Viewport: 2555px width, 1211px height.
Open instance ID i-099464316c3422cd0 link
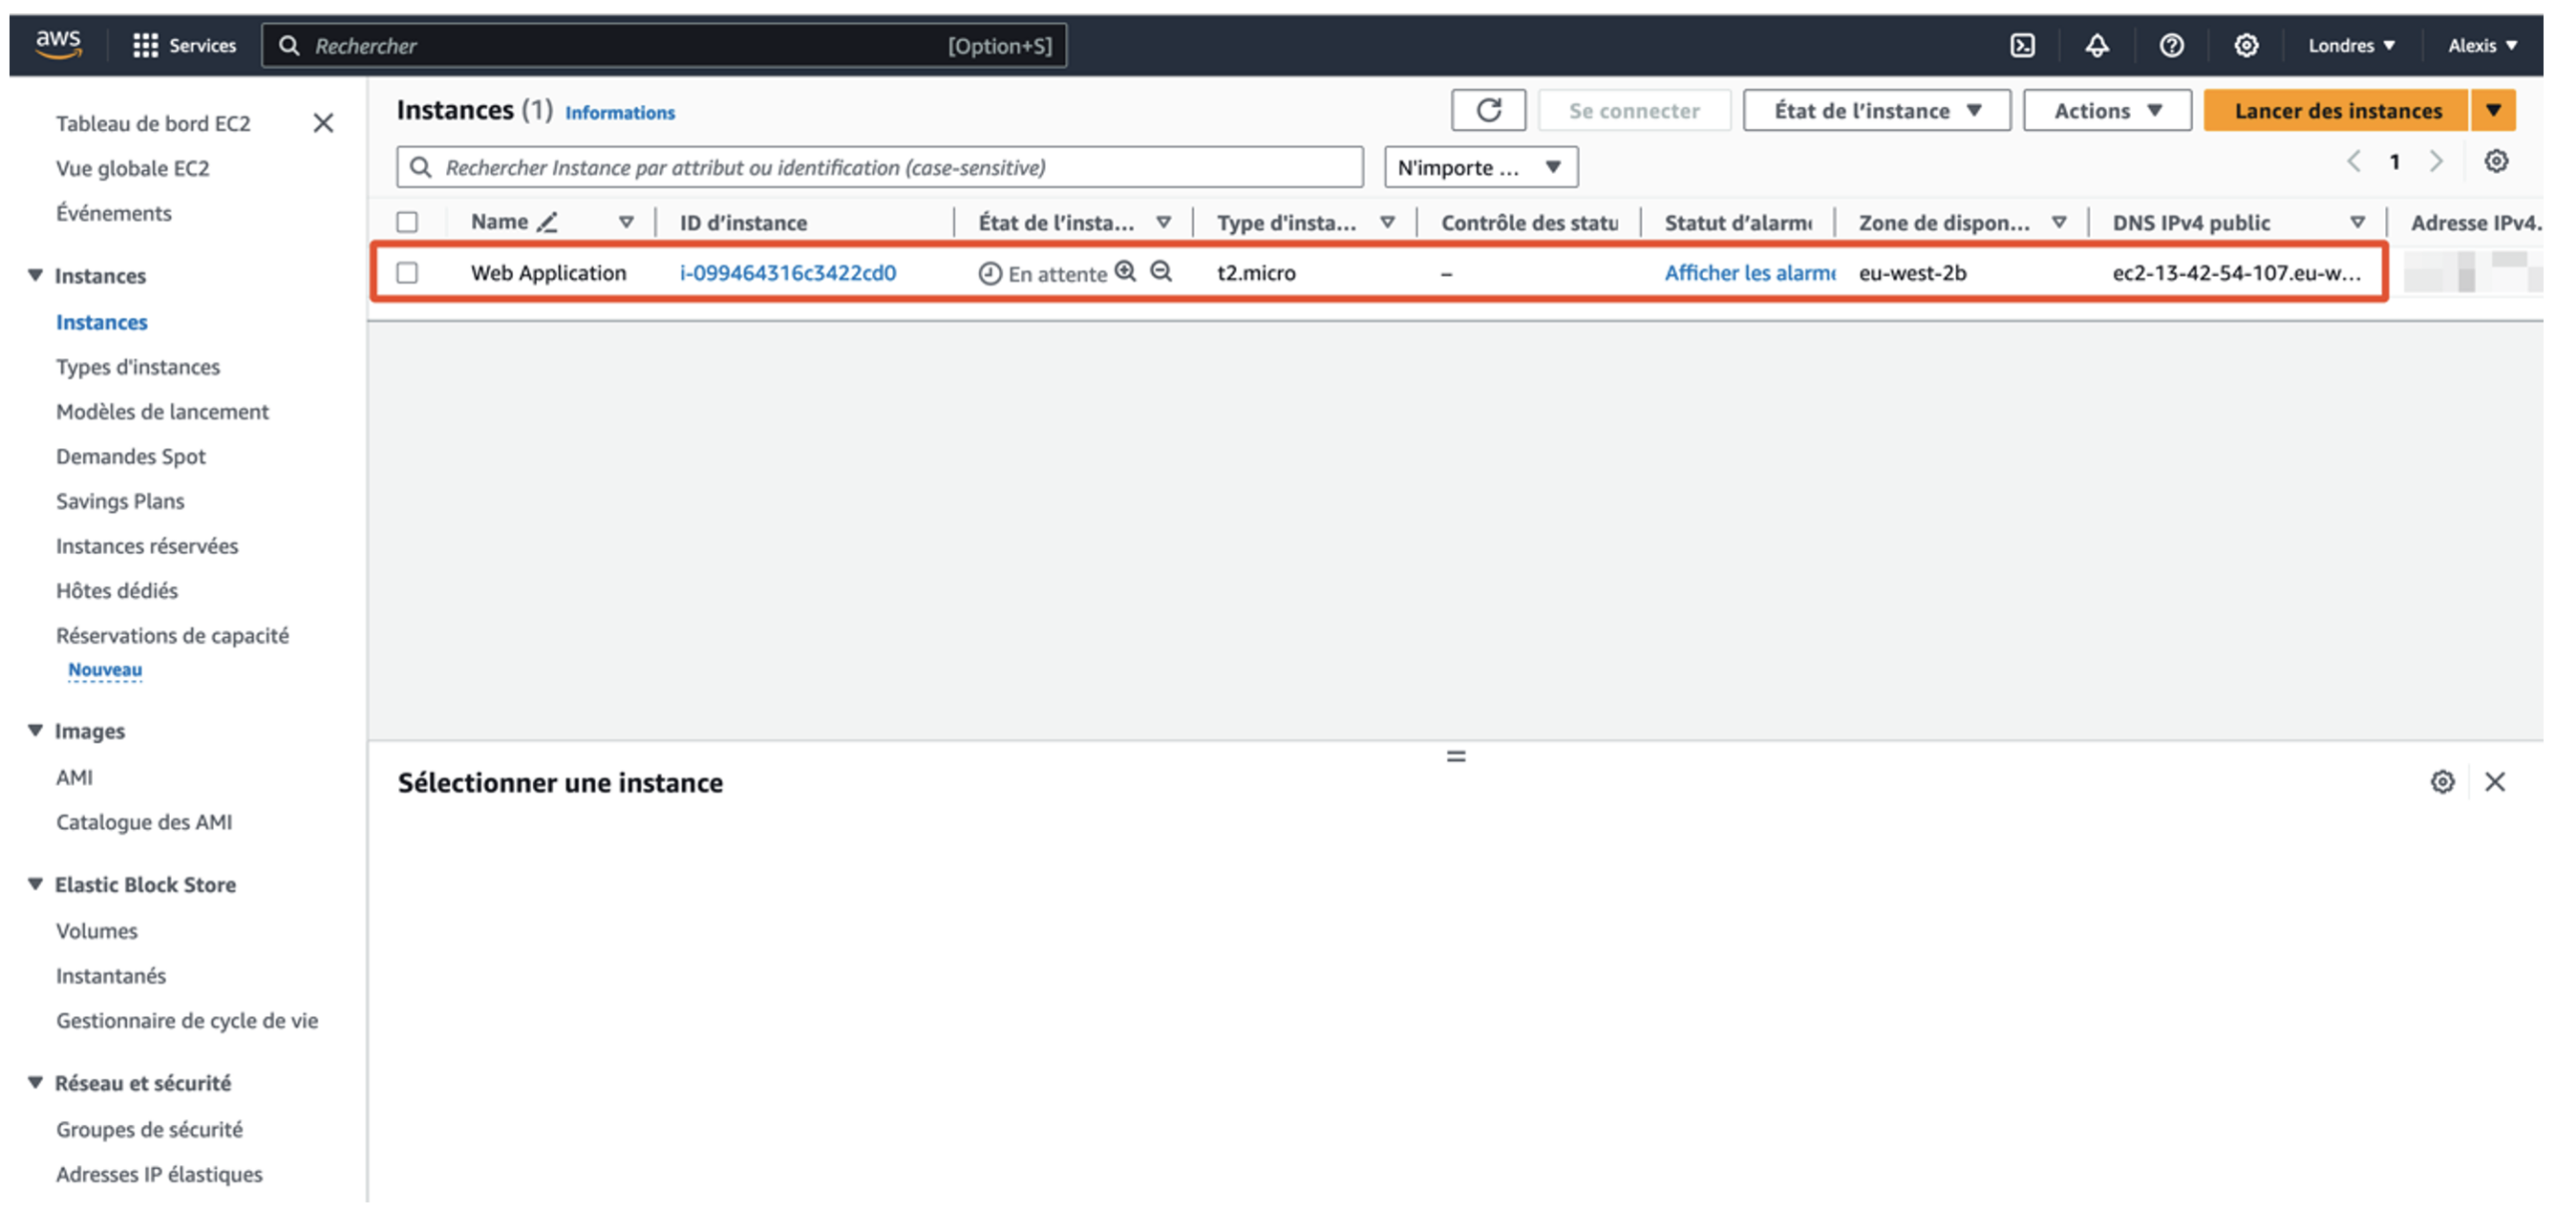(x=787, y=273)
